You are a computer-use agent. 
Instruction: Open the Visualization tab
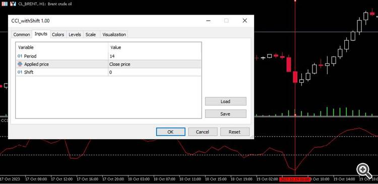click(114, 34)
